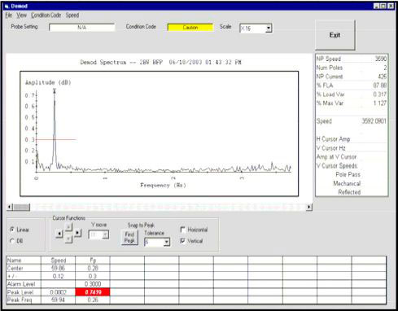The width and height of the screenshot is (398, 311).
Task: Click the Find Peak button
Action: [x=129, y=238]
